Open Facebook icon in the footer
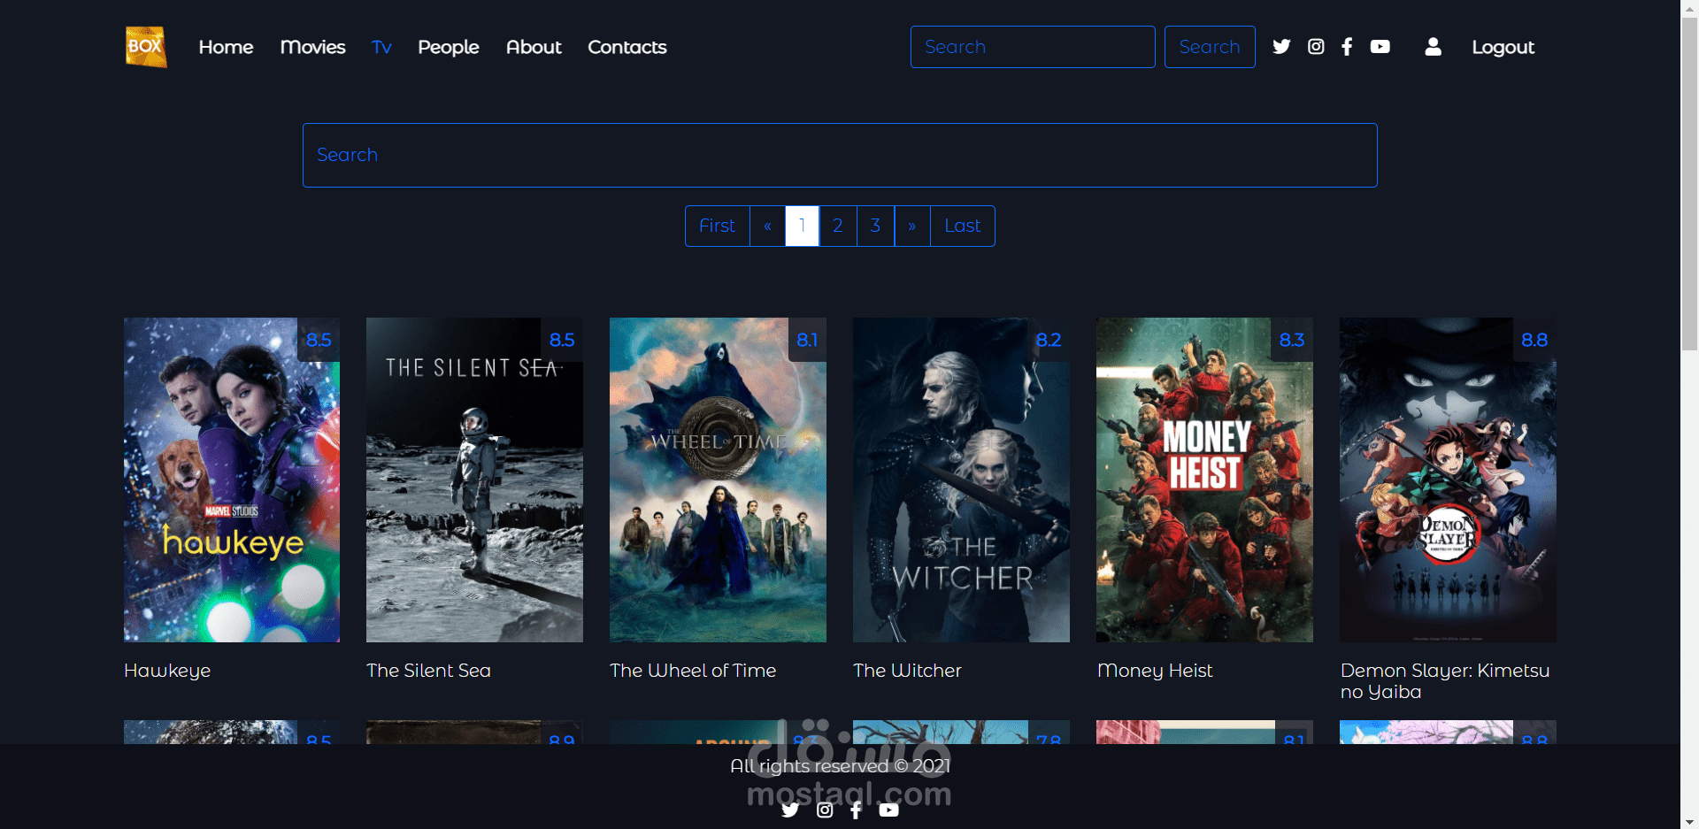This screenshot has height=829, width=1699. pyautogui.click(x=856, y=810)
